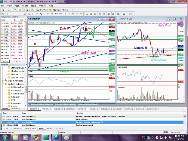
Task: Set timeframe to D1
Action: [73, 14]
